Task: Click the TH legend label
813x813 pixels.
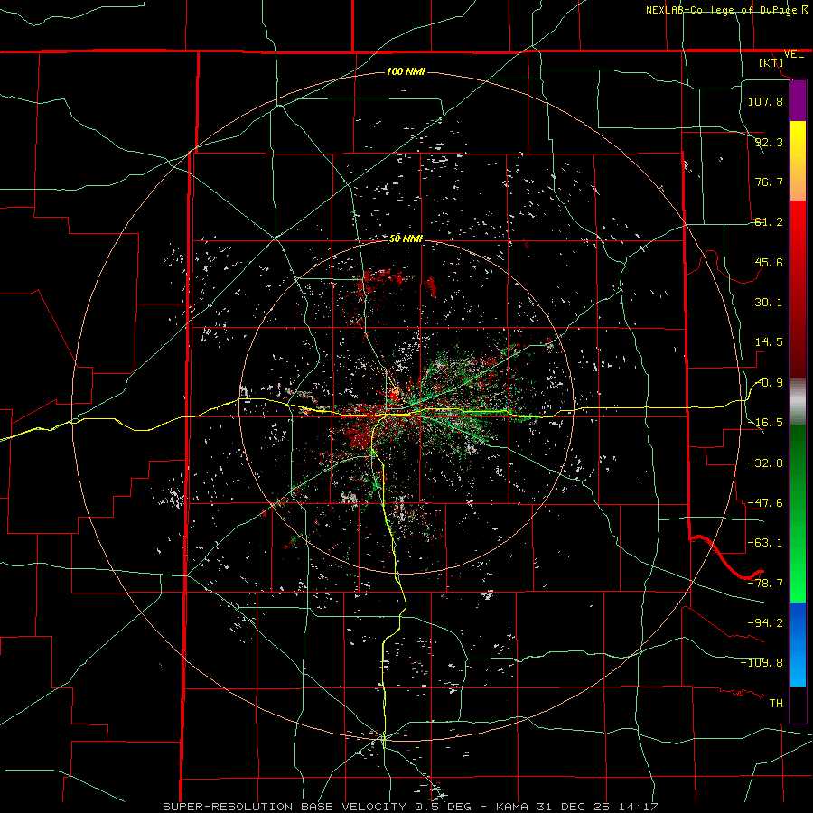Action: pos(776,704)
